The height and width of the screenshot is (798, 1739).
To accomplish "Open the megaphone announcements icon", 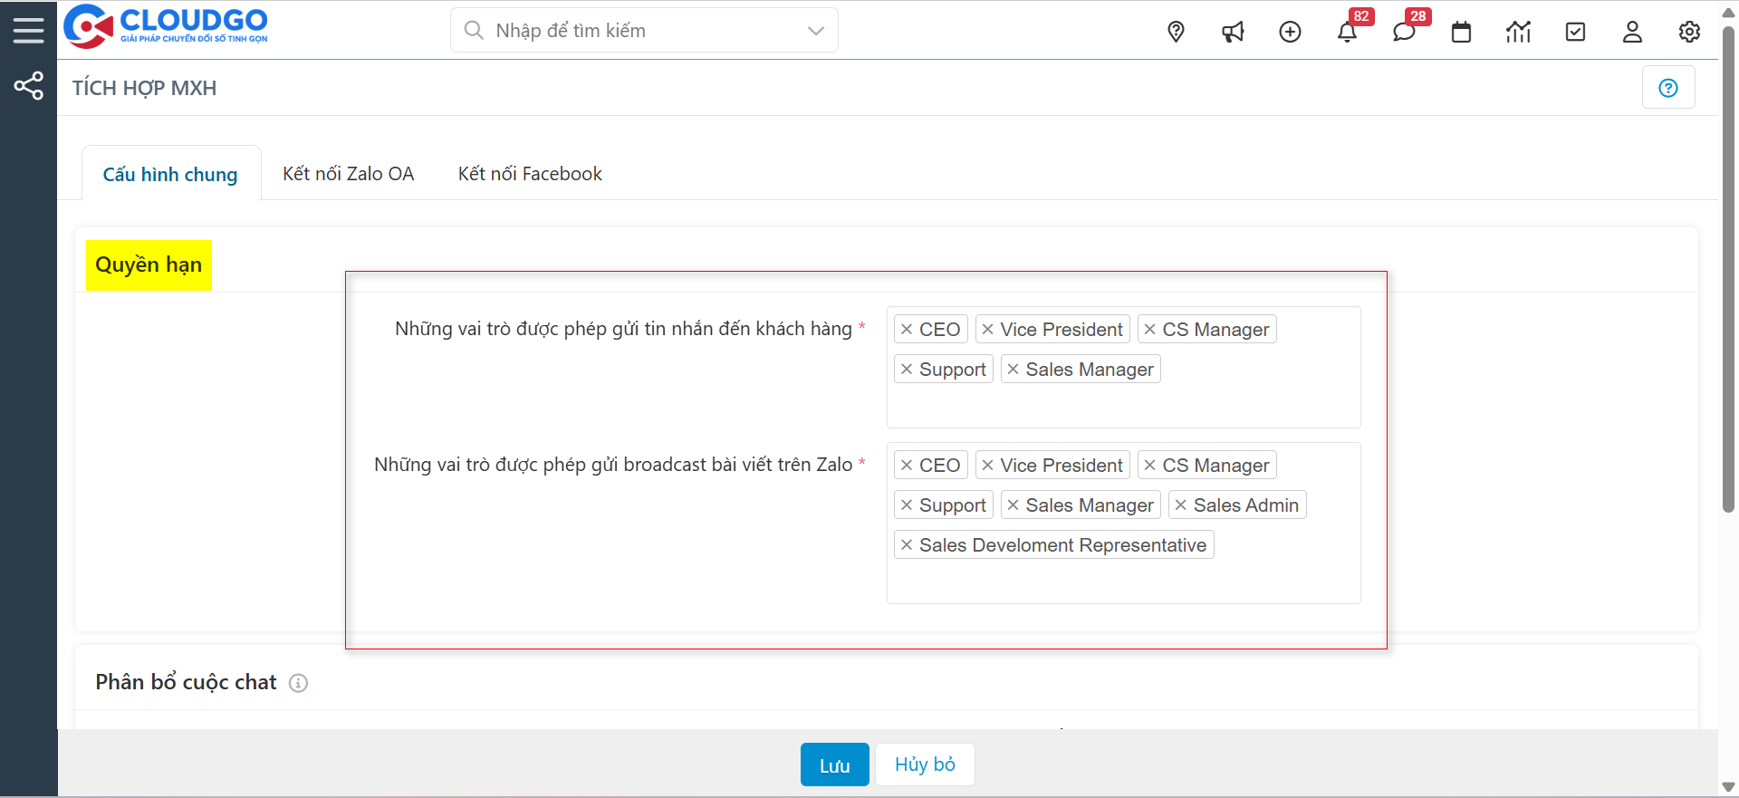I will (x=1233, y=32).
